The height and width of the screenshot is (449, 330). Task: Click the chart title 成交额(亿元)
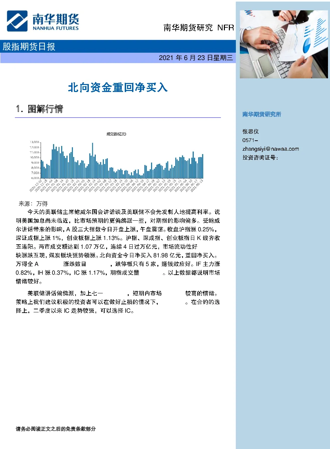coord(116,134)
